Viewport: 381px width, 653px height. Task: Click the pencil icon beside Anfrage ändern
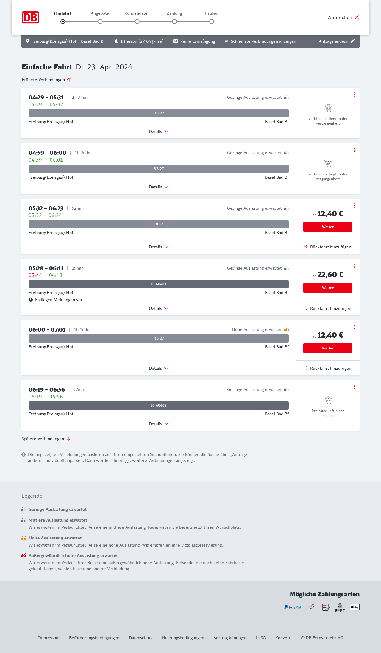point(353,41)
